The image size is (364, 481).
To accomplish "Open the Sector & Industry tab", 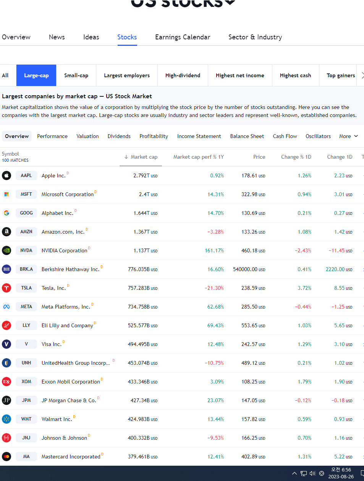I will point(255,37).
